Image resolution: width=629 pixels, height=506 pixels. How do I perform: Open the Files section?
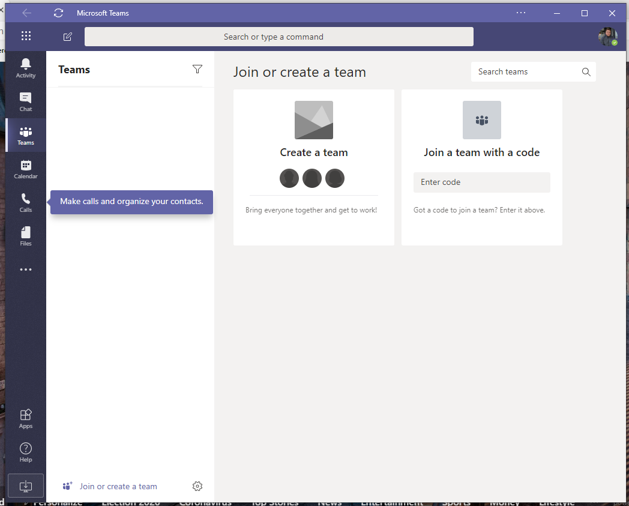25,235
